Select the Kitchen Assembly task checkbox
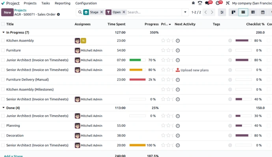 pyautogui.click(x=3, y=41)
